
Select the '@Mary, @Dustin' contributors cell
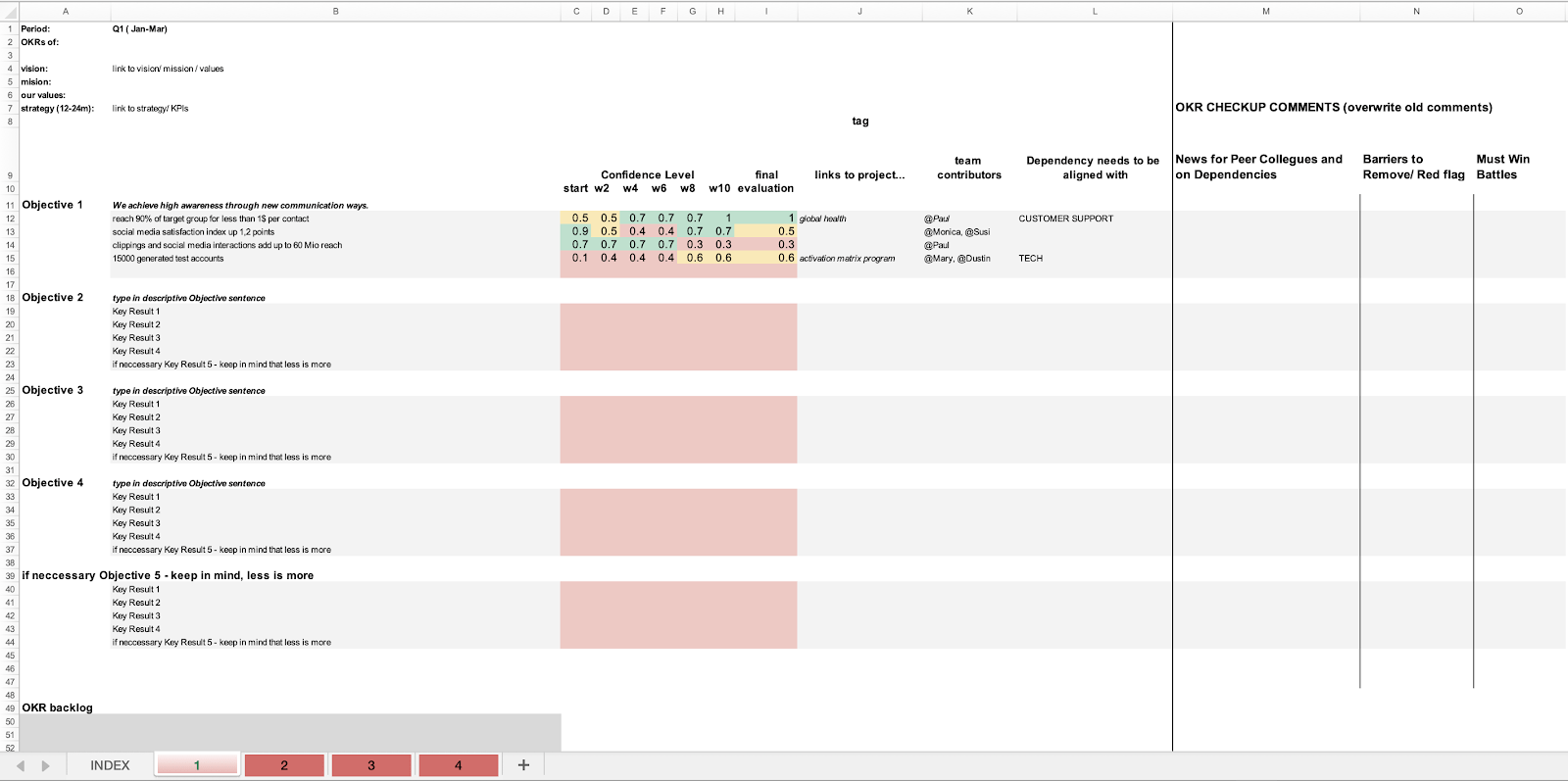pos(956,259)
